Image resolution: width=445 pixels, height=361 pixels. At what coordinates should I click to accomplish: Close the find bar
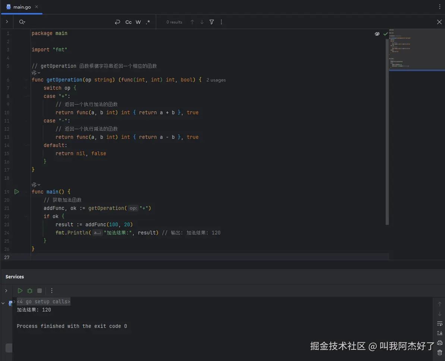(439, 22)
